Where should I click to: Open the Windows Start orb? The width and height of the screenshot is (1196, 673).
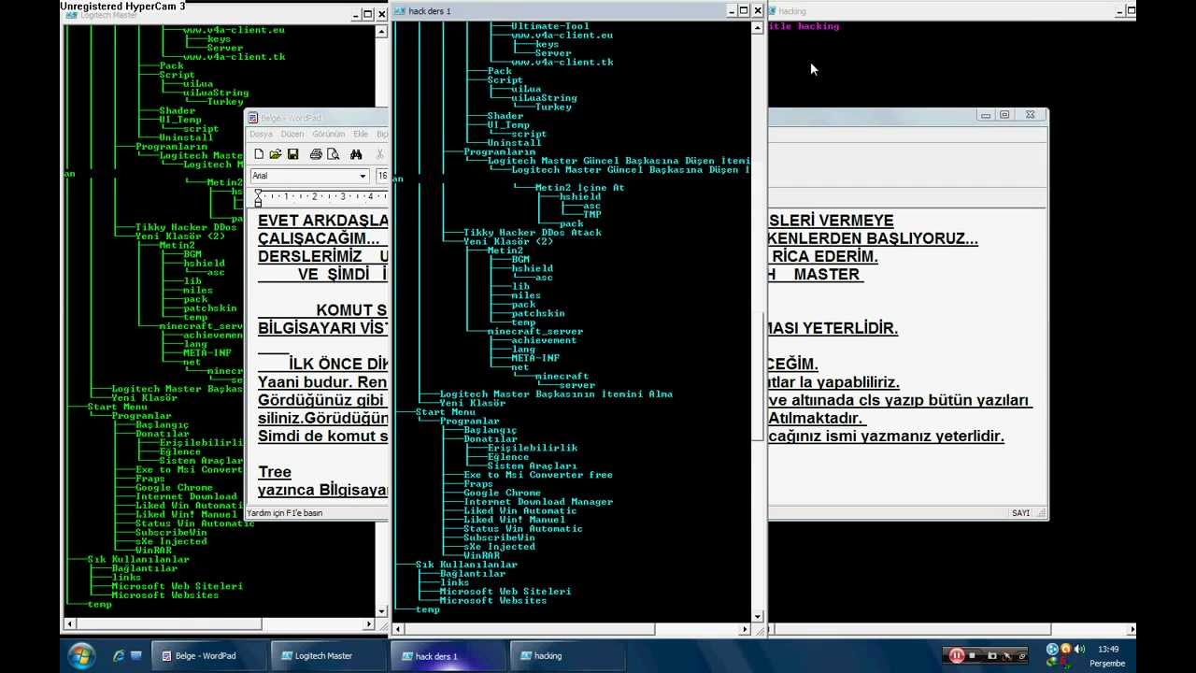(x=81, y=655)
